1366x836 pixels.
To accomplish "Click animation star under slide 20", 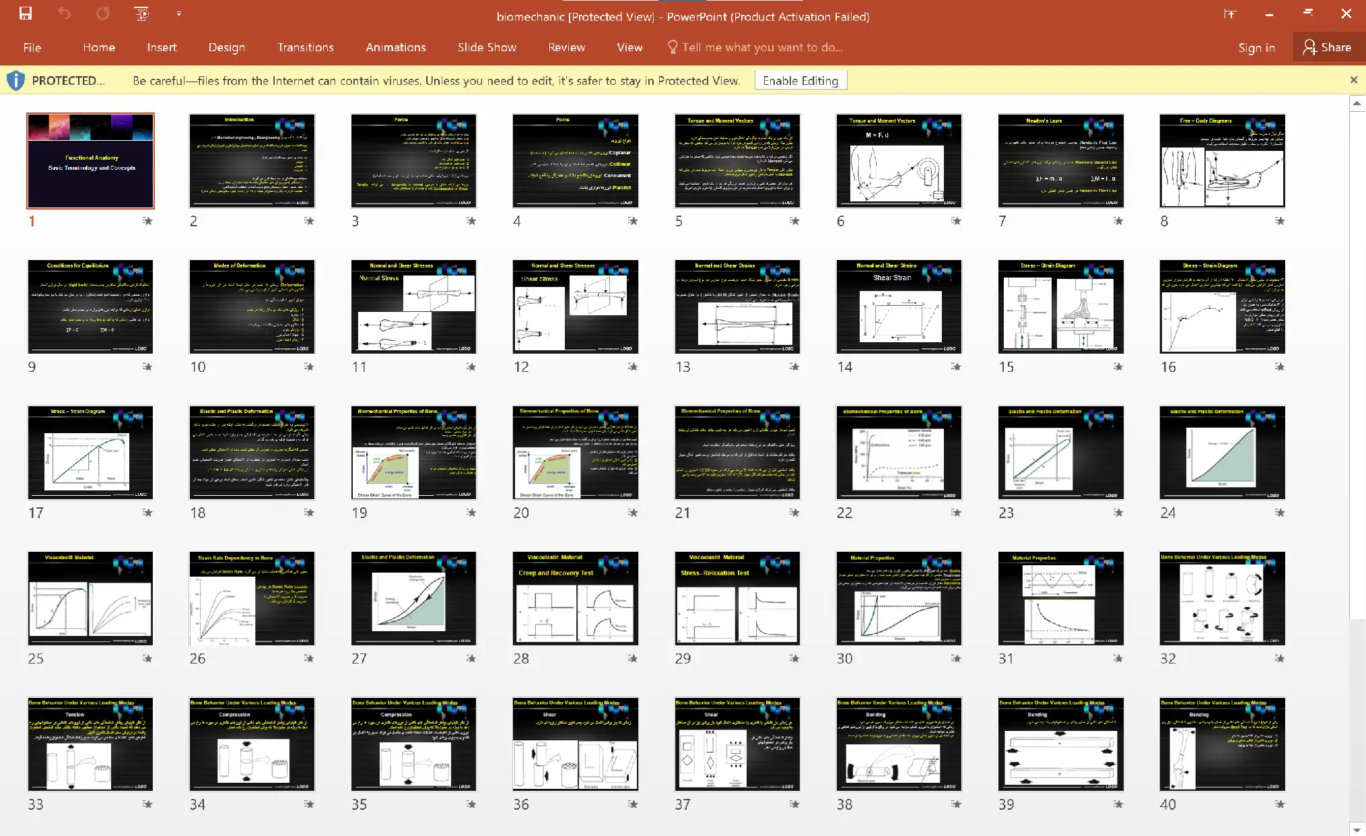I will (x=633, y=513).
